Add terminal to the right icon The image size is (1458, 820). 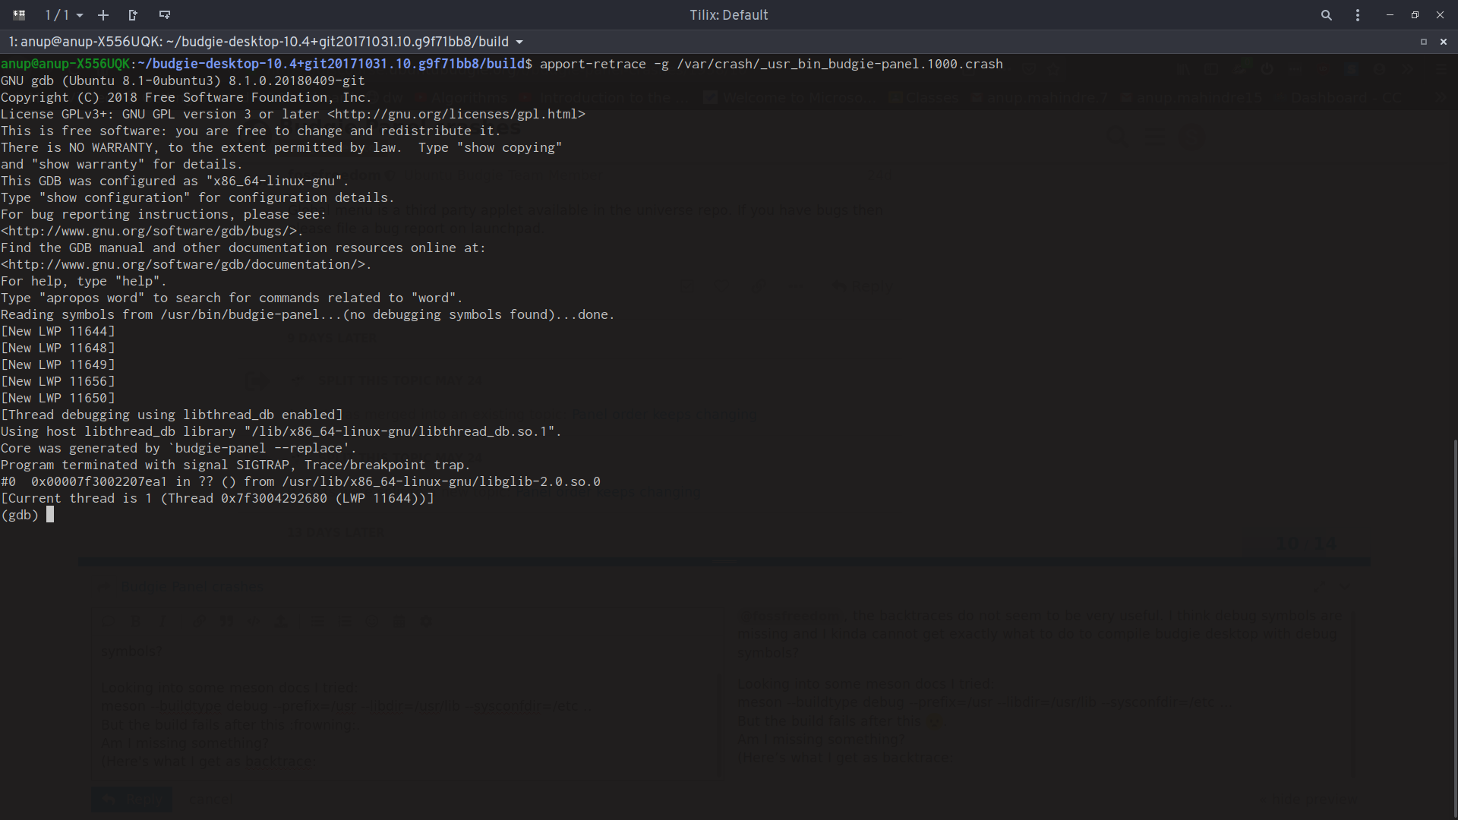tap(133, 14)
